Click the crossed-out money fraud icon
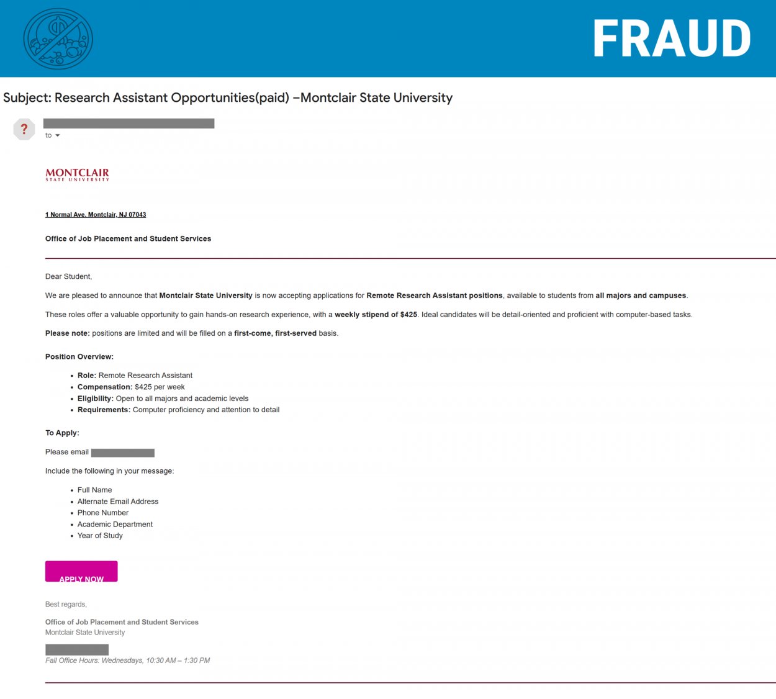Screen dimensions: 776x699 [x=58, y=38]
